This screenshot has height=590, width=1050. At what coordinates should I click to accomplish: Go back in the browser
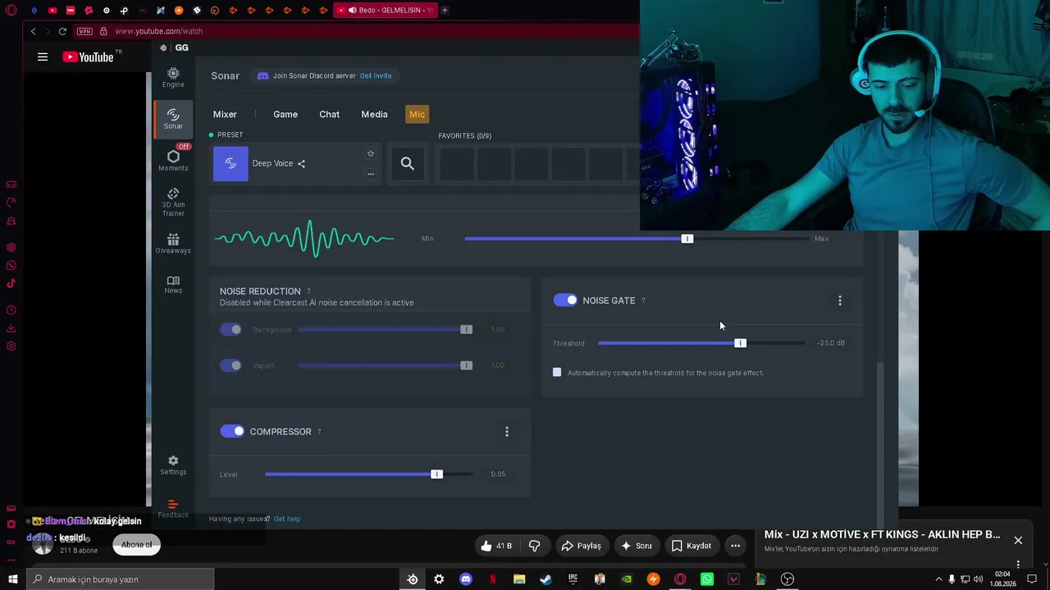[33, 31]
